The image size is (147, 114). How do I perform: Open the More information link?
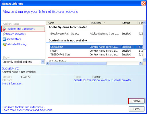tap(12, 84)
